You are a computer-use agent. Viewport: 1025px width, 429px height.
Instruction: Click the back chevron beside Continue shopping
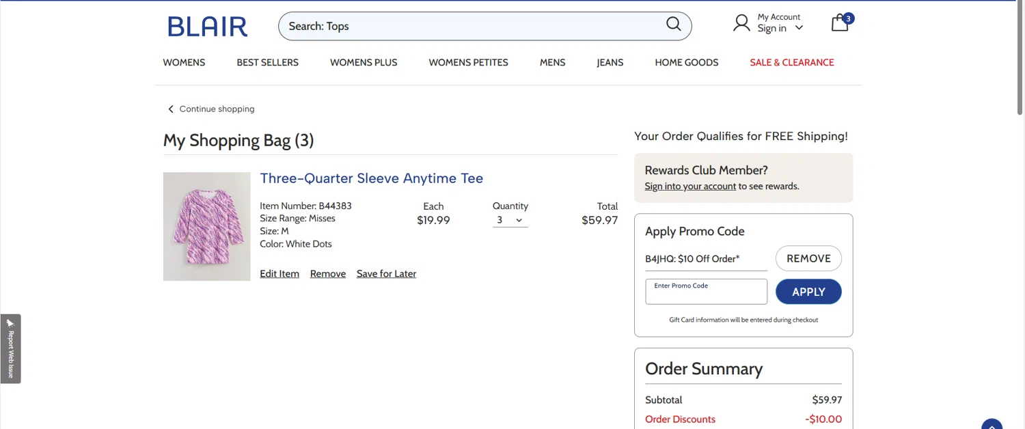point(171,109)
